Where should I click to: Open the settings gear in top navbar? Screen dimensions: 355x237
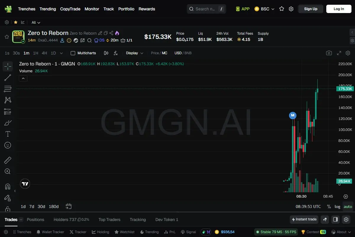point(291,9)
